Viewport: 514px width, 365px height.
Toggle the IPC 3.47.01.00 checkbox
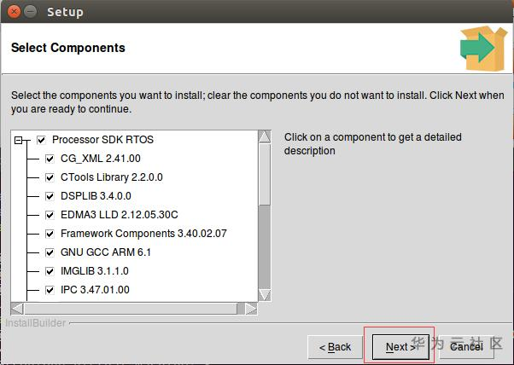click(x=50, y=290)
